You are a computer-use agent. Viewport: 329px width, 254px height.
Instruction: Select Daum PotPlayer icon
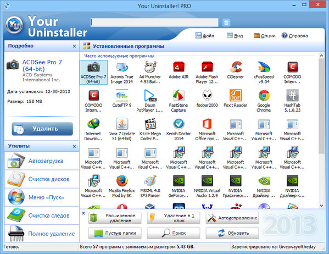(150, 101)
